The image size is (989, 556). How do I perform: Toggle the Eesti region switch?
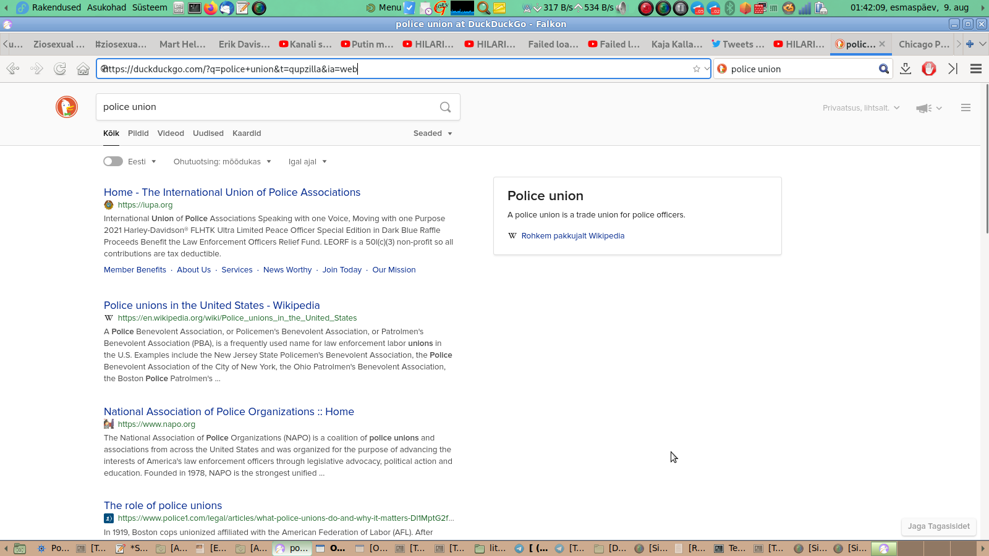[113, 161]
